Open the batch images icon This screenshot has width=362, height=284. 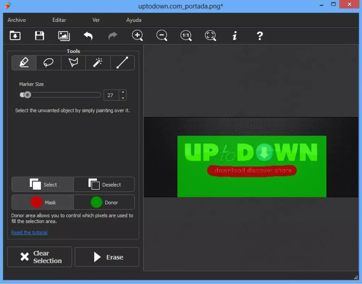[64, 36]
